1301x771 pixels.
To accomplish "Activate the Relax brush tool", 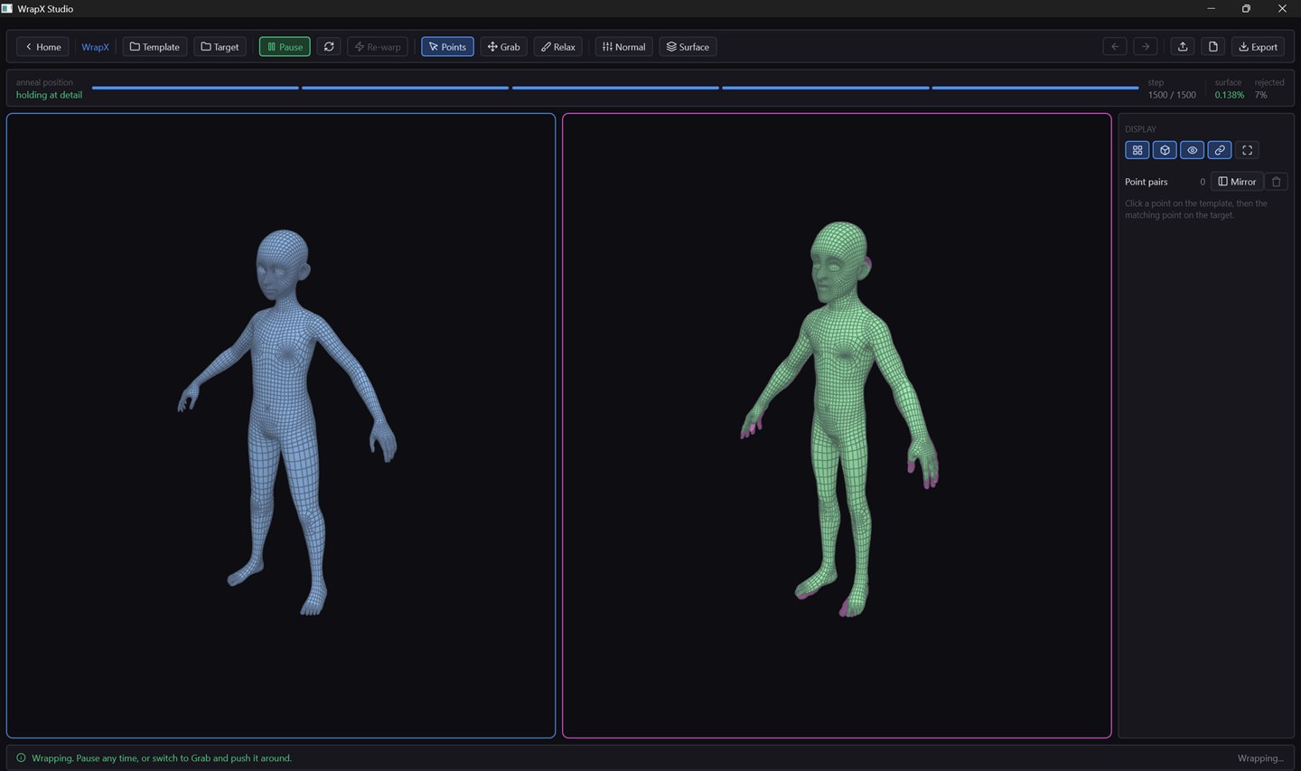I will click(x=558, y=47).
